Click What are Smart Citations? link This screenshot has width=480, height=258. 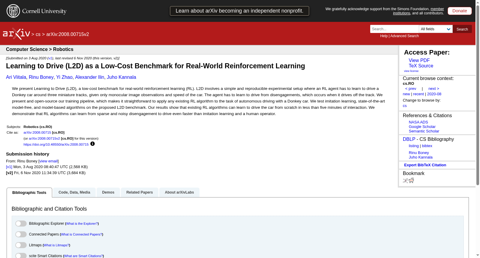click(x=83, y=256)
